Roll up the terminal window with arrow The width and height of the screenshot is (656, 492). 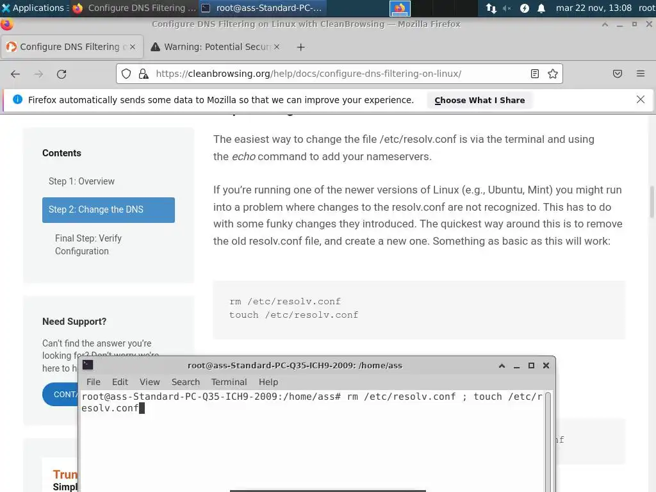(502, 366)
